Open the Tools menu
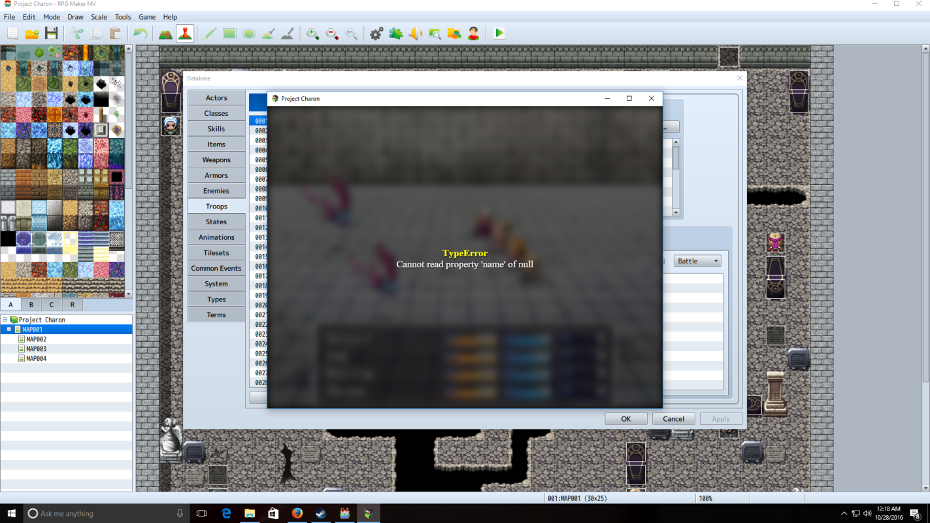The width and height of the screenshot is (930, 523). [x=123, y=17]
